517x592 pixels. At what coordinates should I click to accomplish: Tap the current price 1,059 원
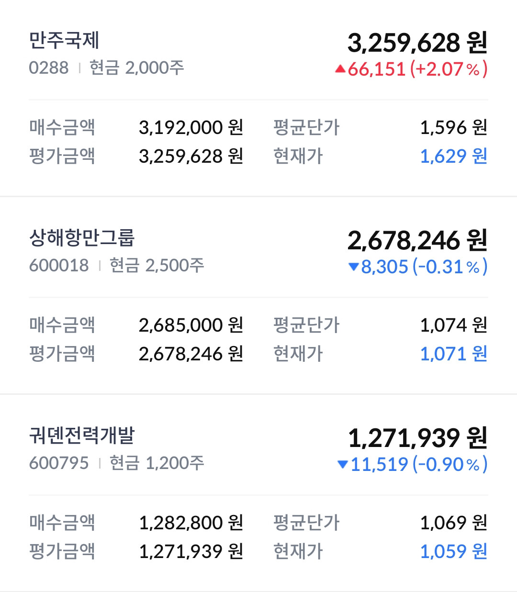point(454,551)
